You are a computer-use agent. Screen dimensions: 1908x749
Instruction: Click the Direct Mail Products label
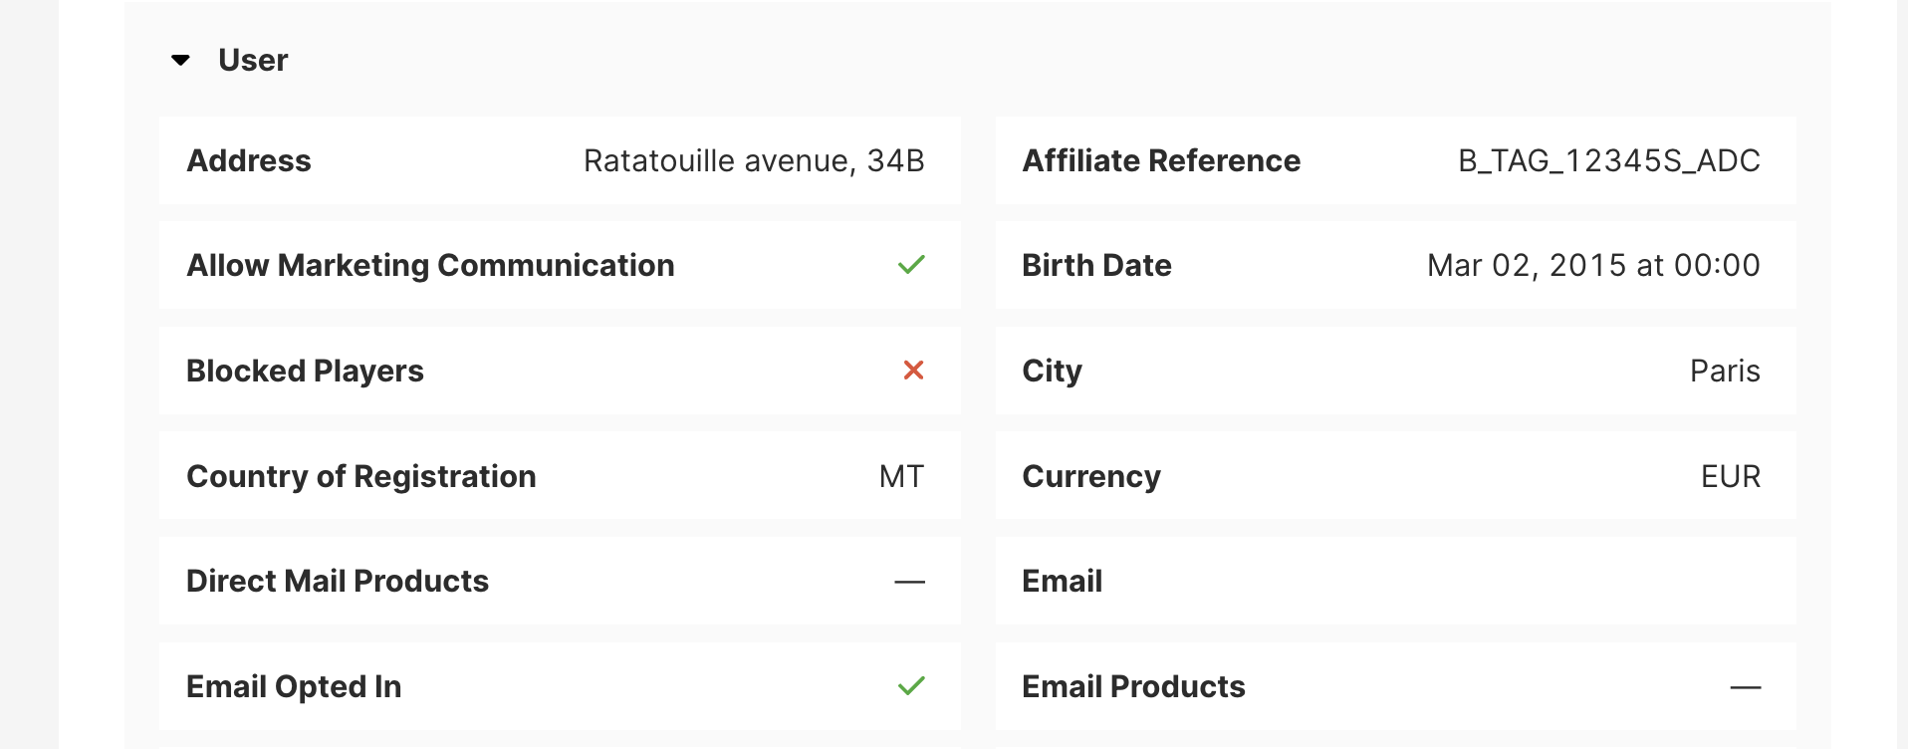pos(338,582)
